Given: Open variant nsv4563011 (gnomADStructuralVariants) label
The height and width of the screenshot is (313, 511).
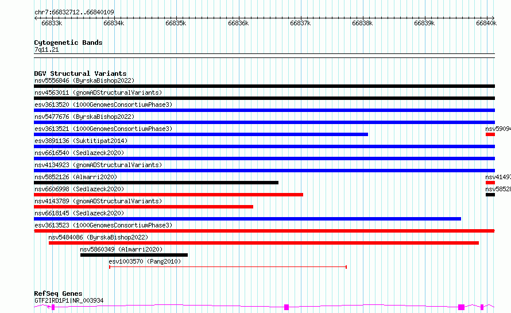Looking at the screenshot, I should point(98,92).
